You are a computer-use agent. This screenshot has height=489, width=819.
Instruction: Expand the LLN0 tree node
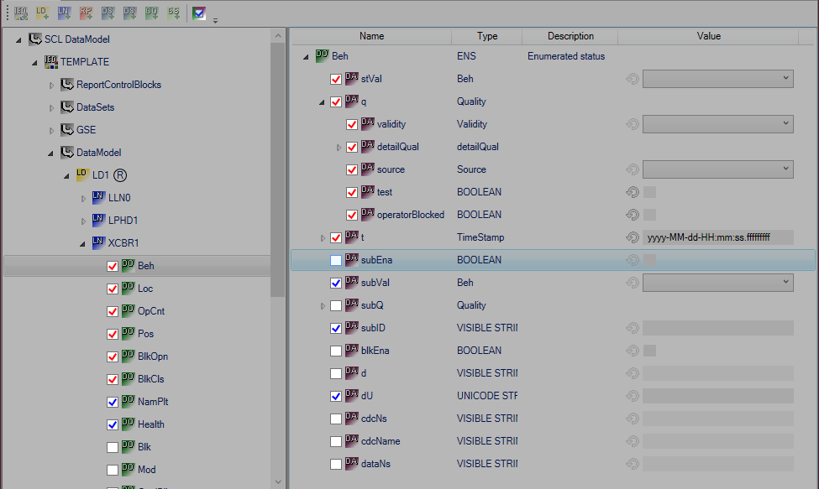coord(83,198)
